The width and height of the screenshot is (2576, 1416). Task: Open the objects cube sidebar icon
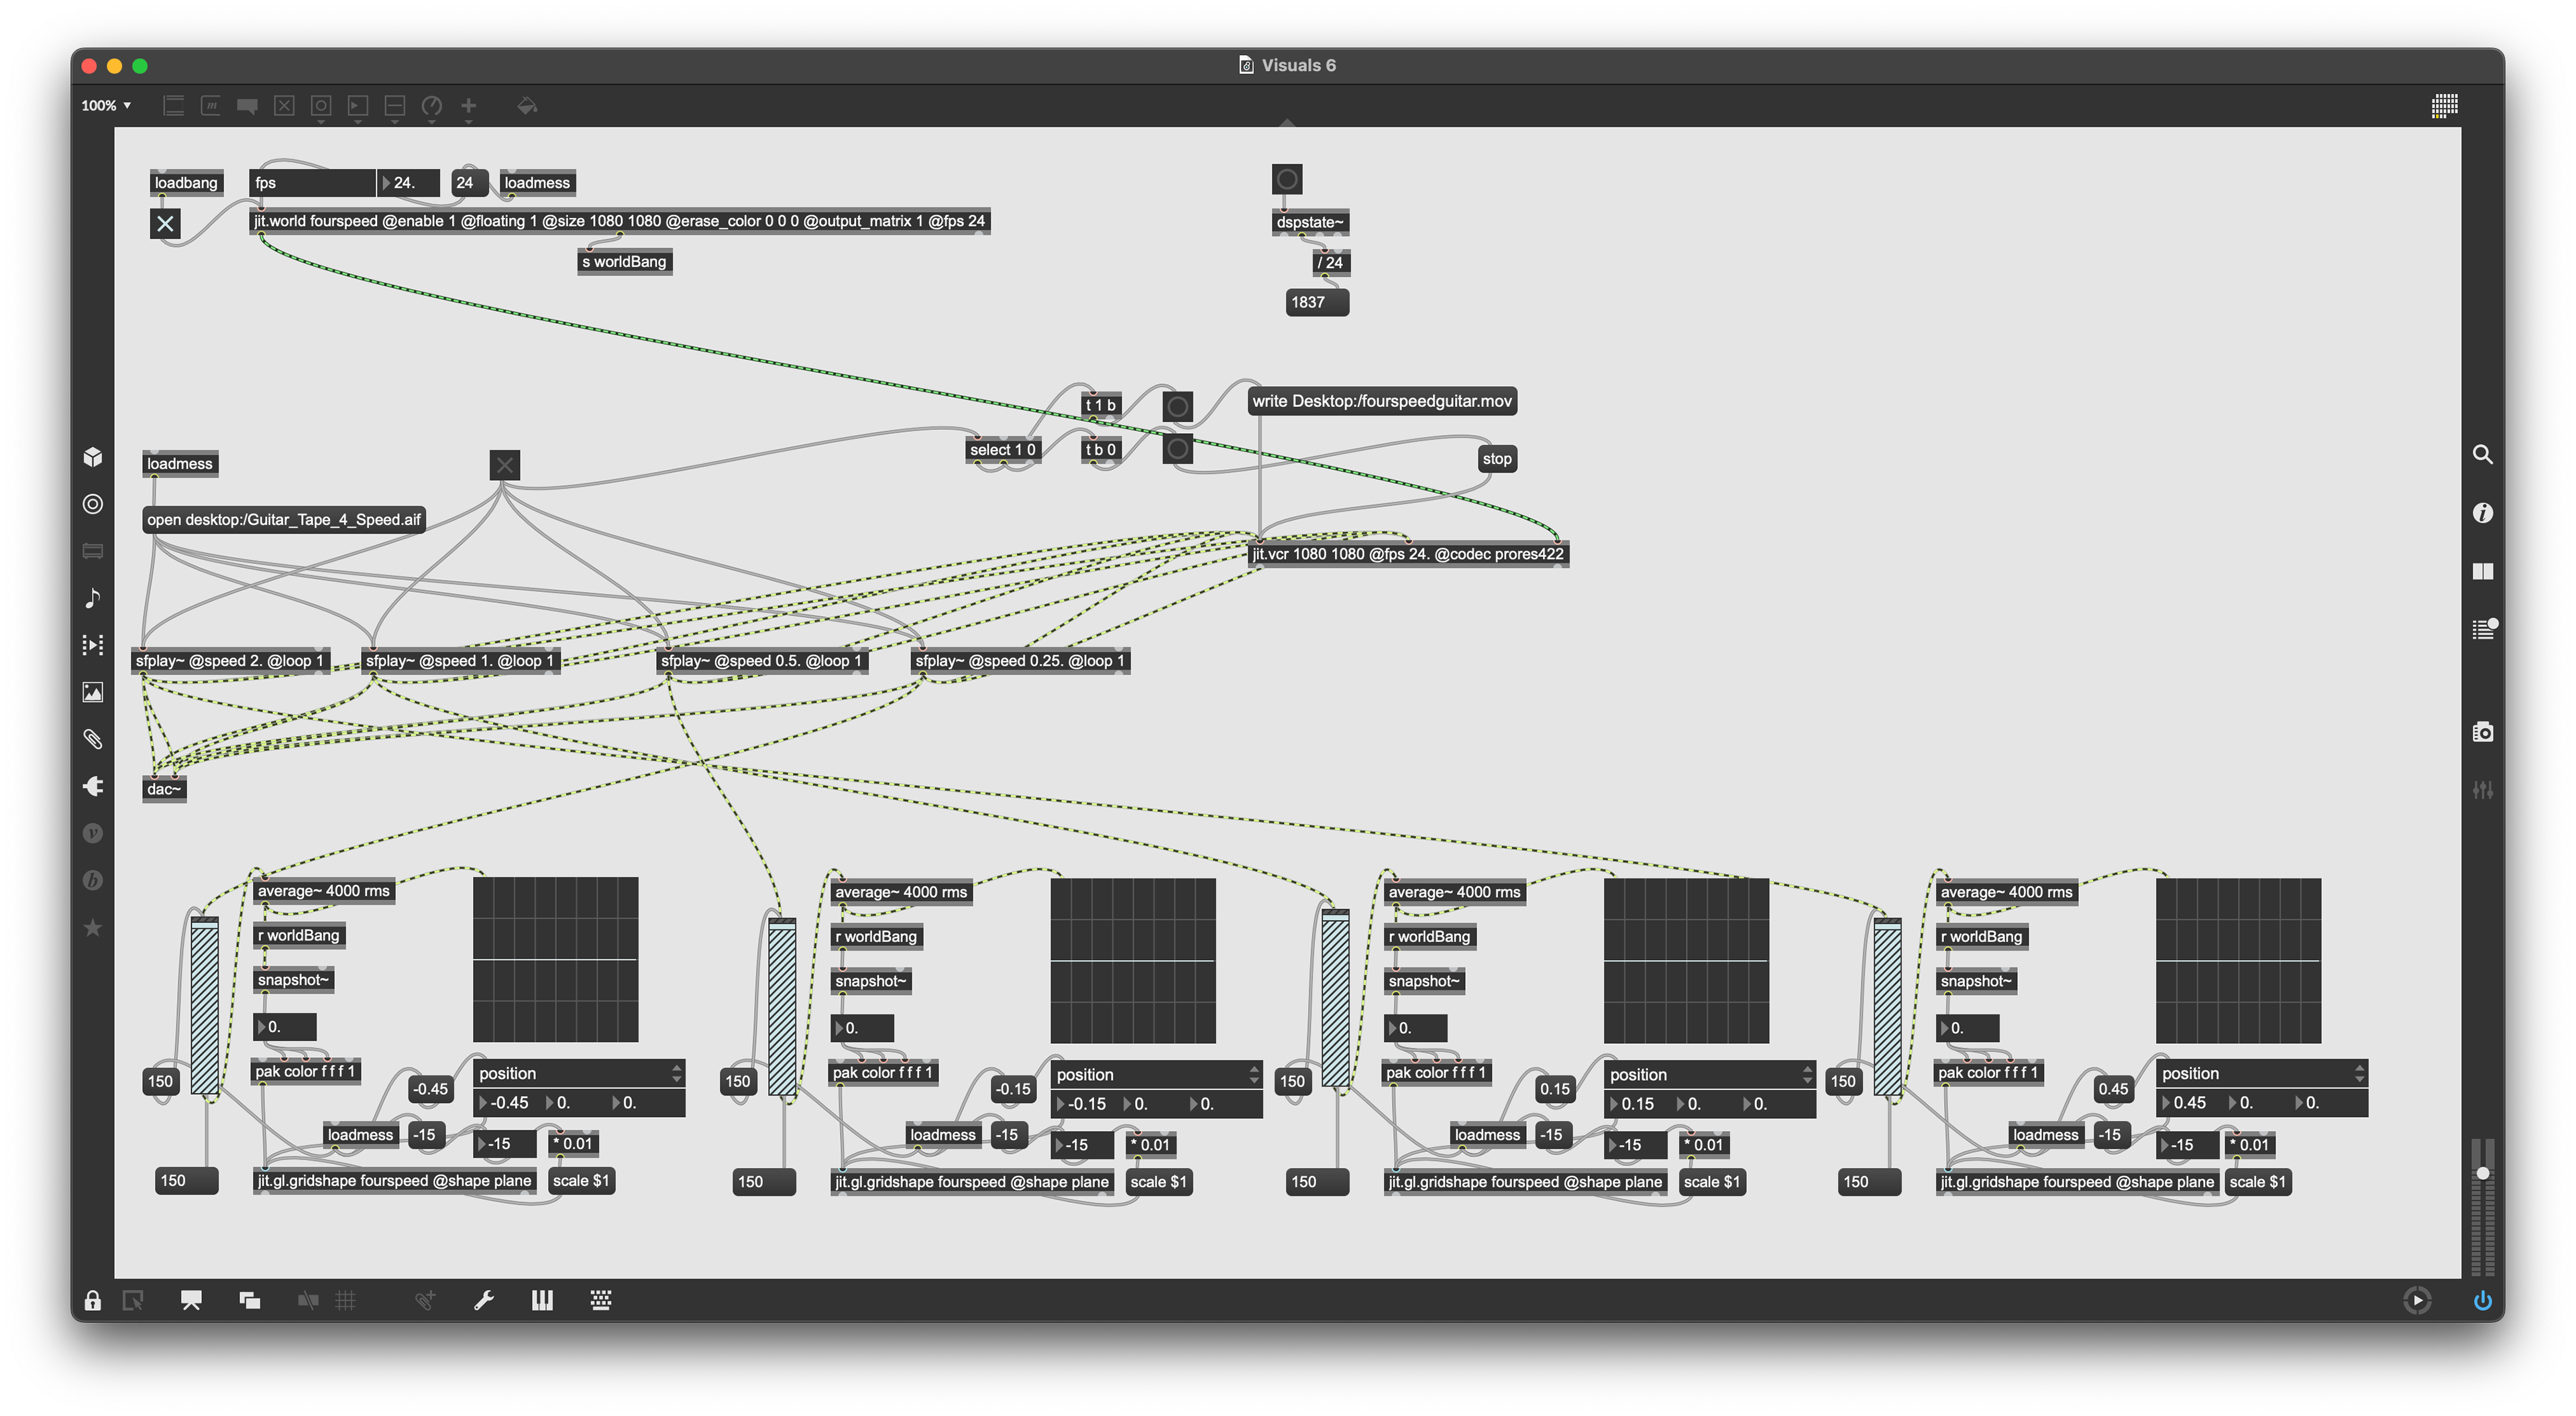(x=93, y=457)
